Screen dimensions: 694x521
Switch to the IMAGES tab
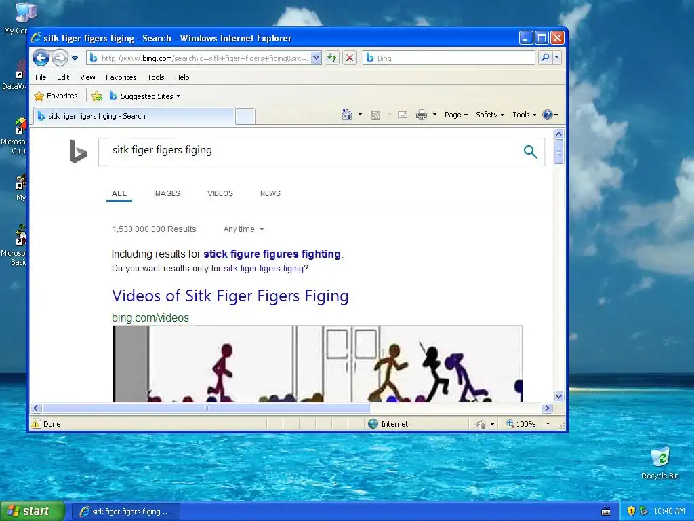point(167,193)
